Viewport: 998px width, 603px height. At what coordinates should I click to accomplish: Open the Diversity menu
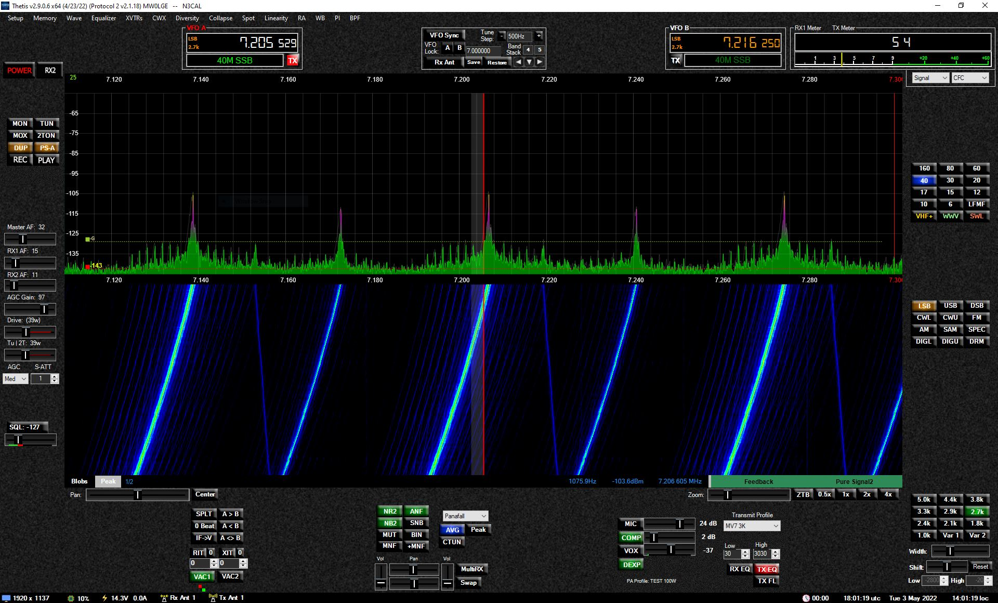[x=187, y=18]
